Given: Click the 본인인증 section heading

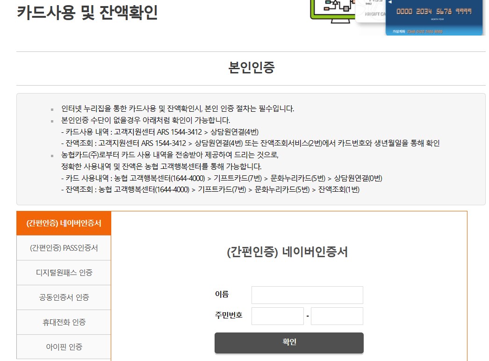Looking at the screenshot, I should pyautogui.click(x=251, y=66).
